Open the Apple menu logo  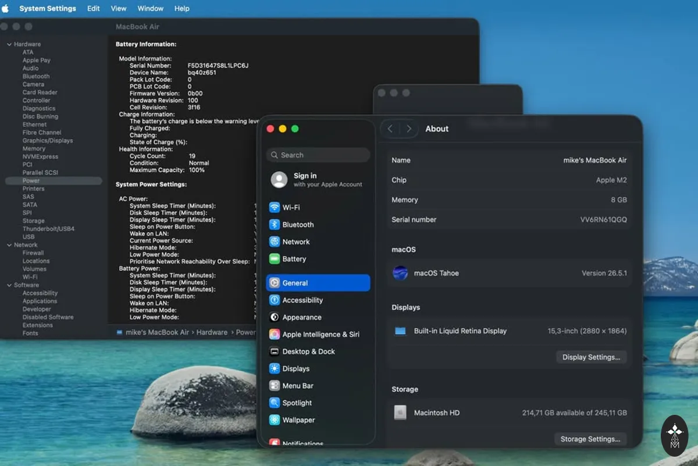point(6,8)
